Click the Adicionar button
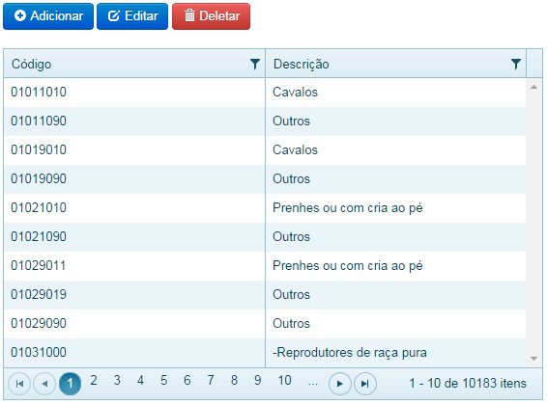The width and height of the screenshot is (547, 404). click(x=48, y=16)
